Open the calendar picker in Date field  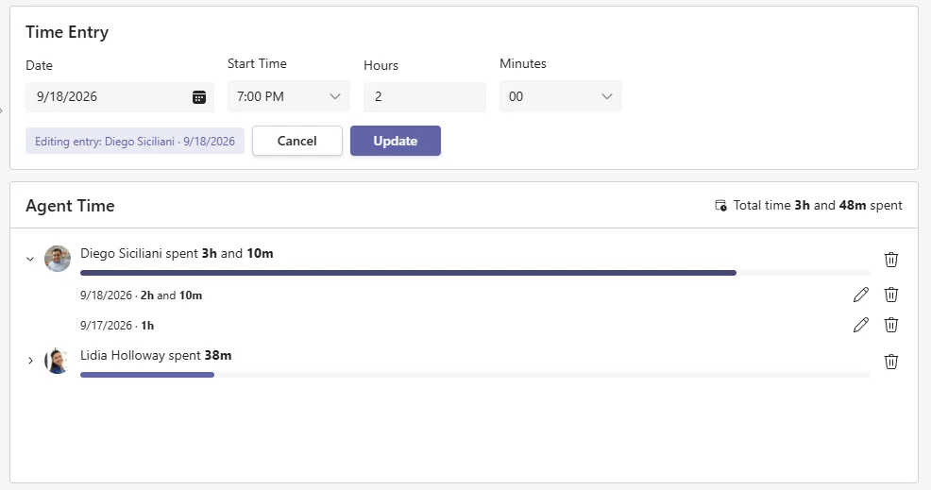[199, 97]
